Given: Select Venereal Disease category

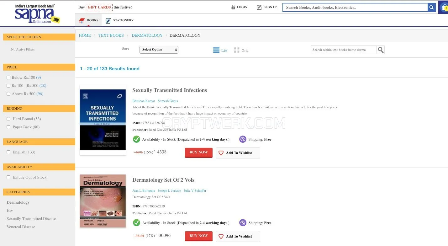Looking at the screenshot, I should [21, 227].
